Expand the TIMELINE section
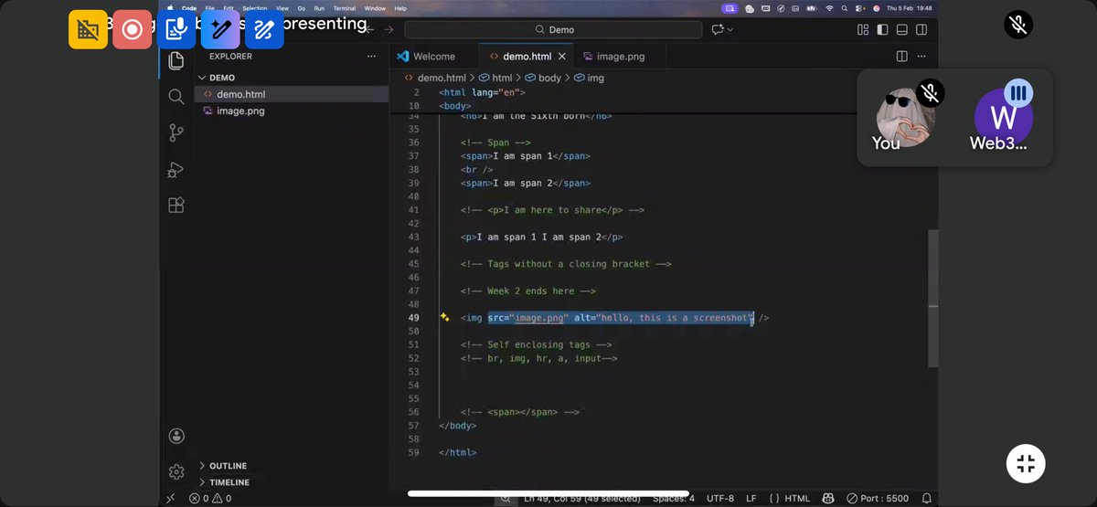This screenshot has height=507, width=1097. (229, 482)
